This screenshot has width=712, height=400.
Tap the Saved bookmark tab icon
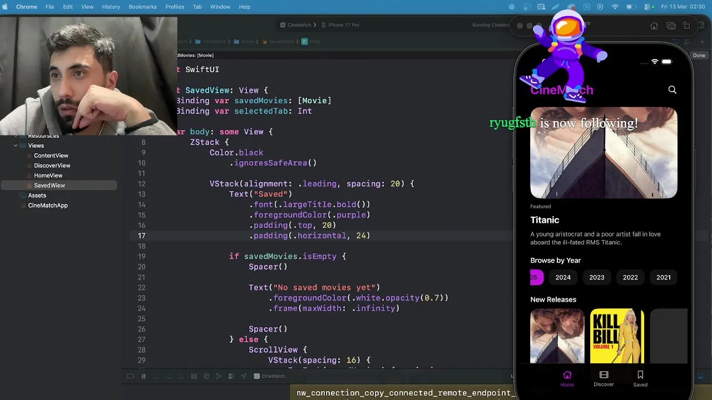pos(640,375)
